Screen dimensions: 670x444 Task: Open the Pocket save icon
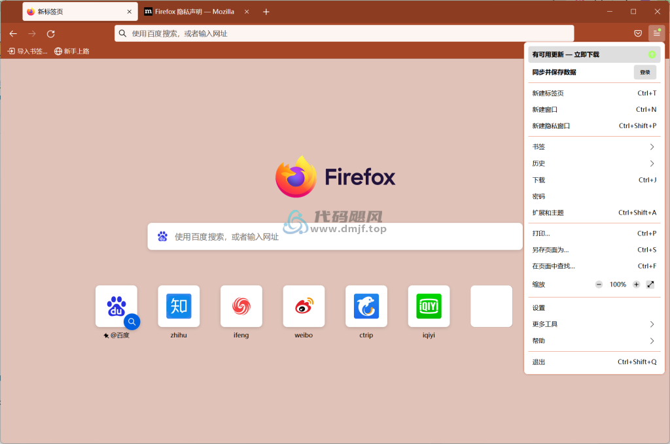pos(638,33)
